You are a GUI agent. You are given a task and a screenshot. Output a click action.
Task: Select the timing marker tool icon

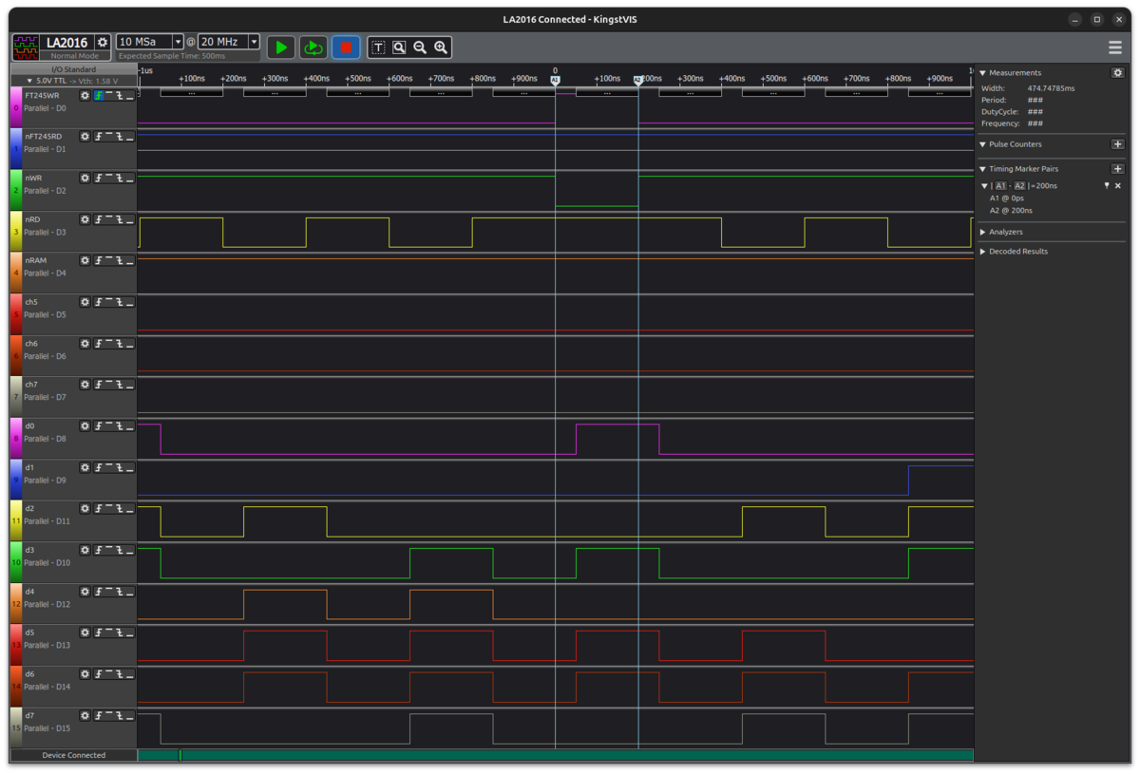tap(378, 47)
